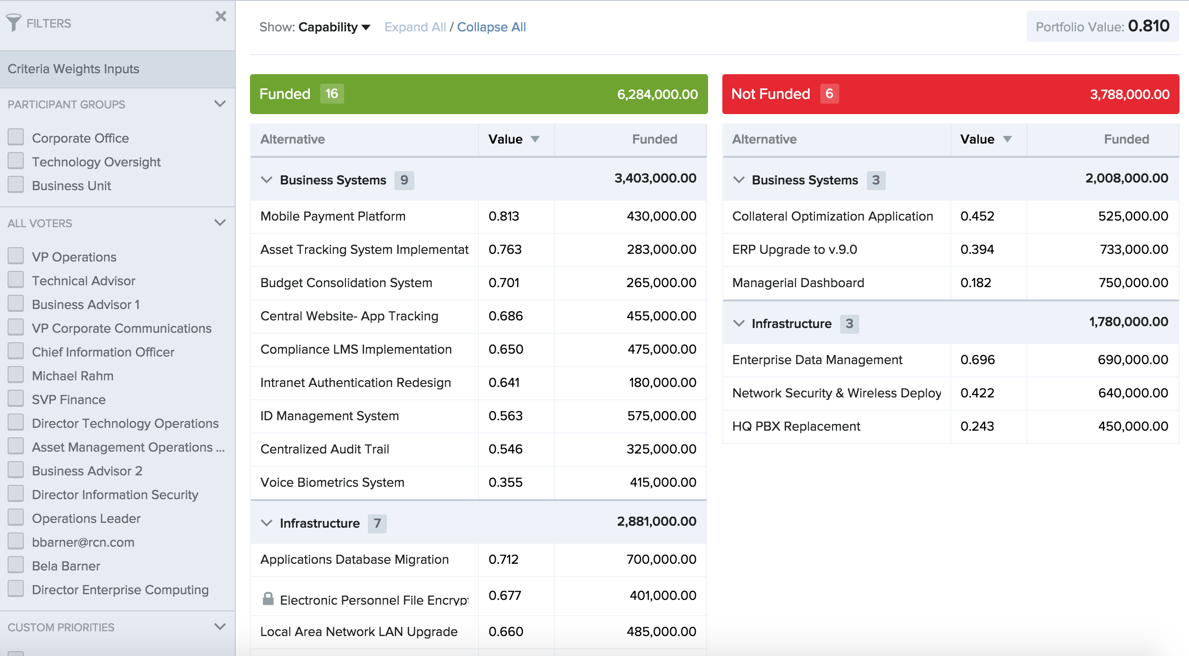Expand Custom Priorities section chevron
1189x656 pixels.
tap(220, 627)
